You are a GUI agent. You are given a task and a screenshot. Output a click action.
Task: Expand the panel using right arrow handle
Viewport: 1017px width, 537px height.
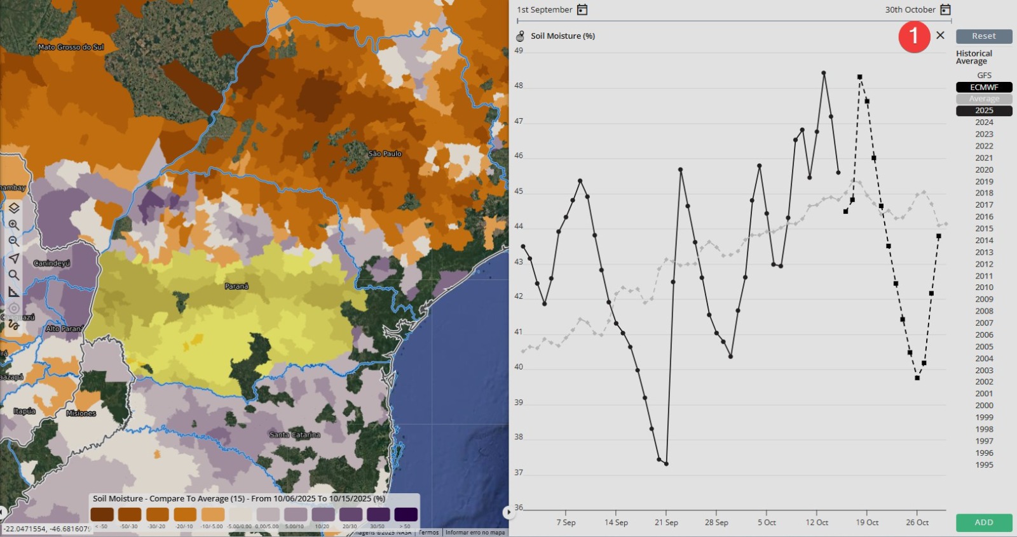coord(507,512)
